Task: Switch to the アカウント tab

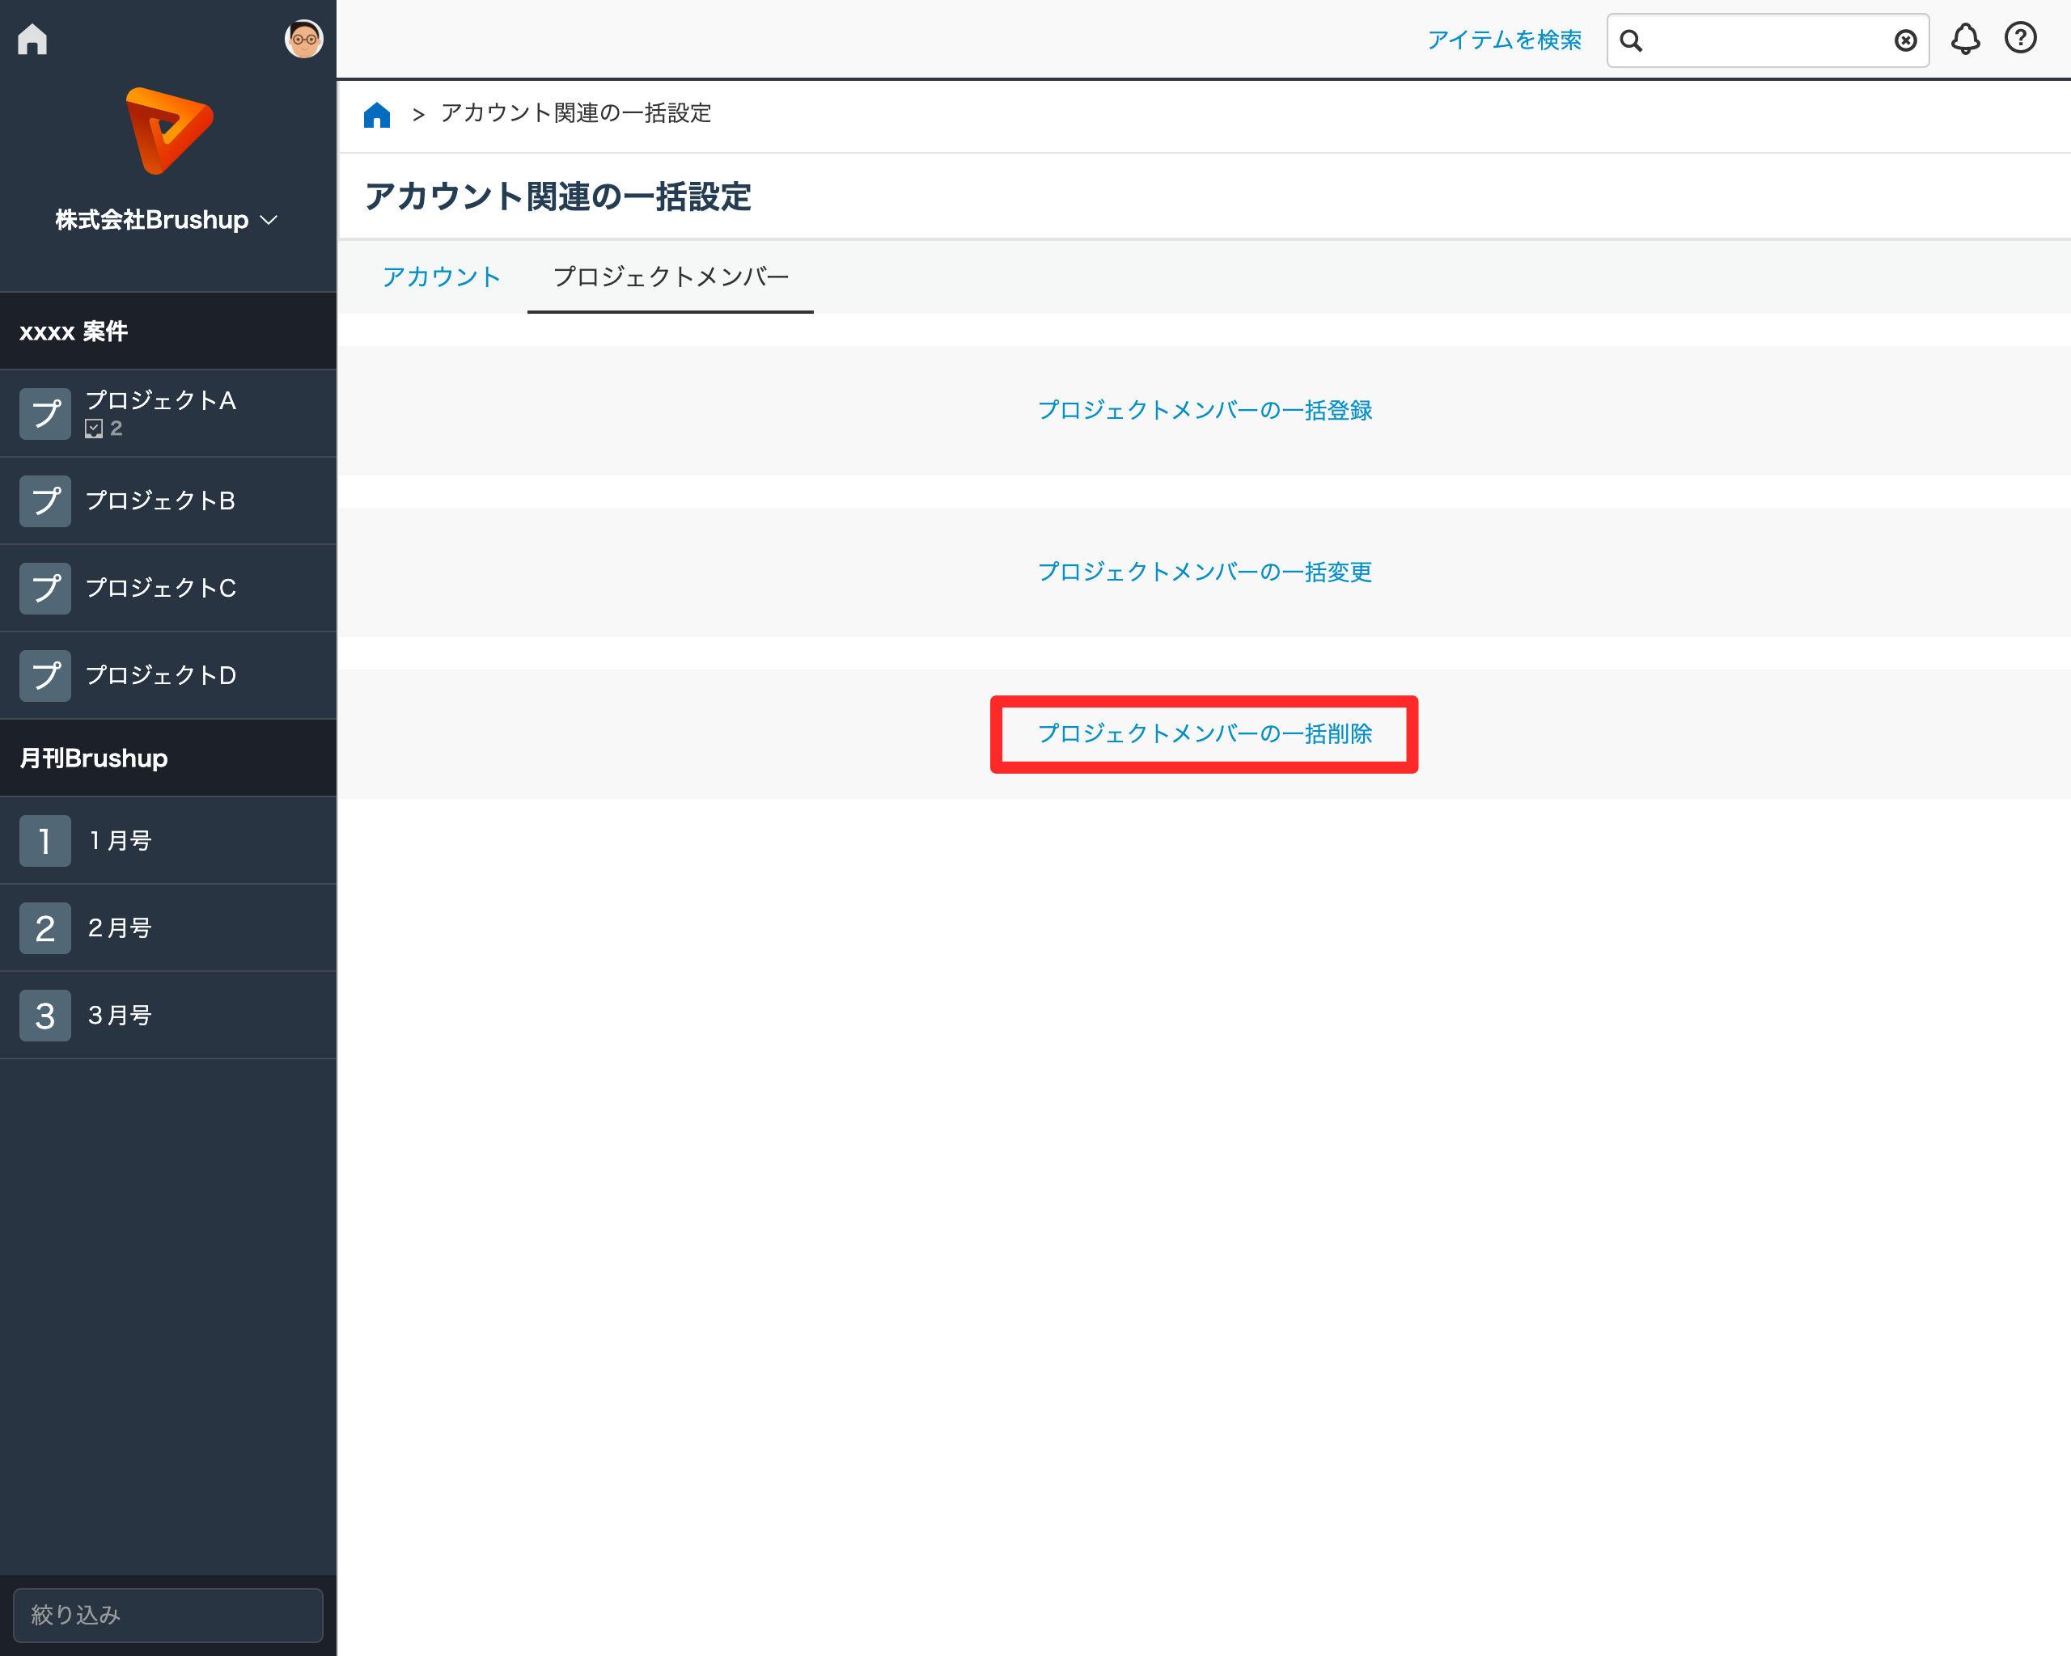Action: point(442,277)
